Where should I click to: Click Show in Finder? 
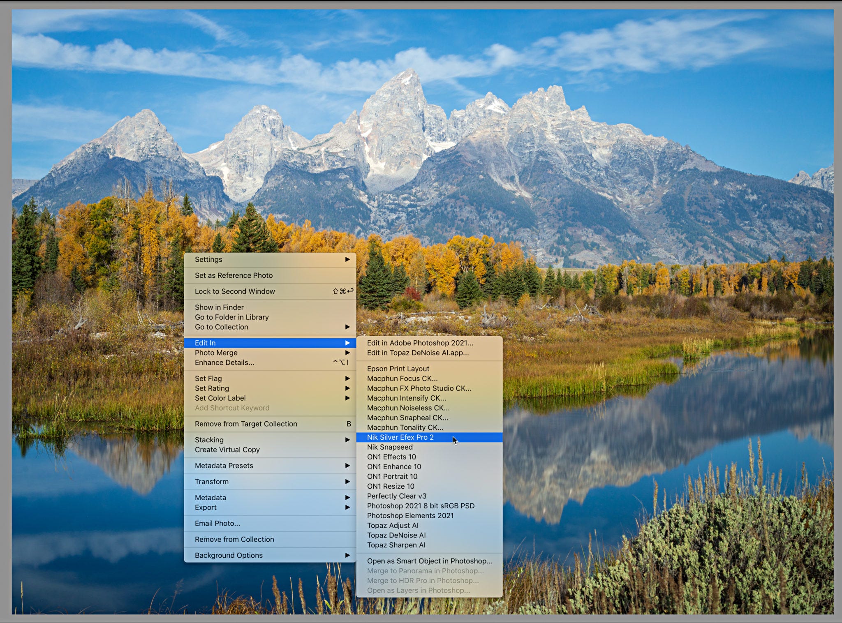point(270,307)
